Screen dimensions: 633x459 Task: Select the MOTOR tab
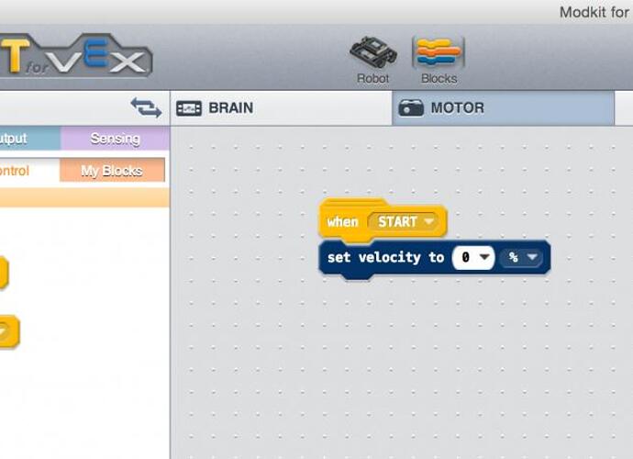(503, 108)
